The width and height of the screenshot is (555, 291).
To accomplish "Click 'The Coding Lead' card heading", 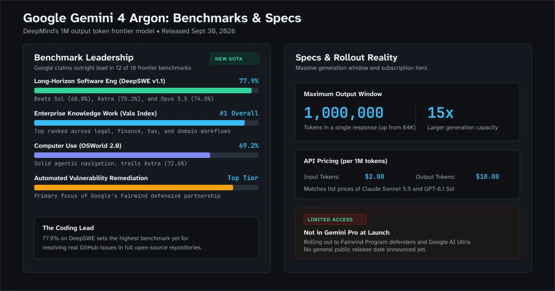I will 68,228.
